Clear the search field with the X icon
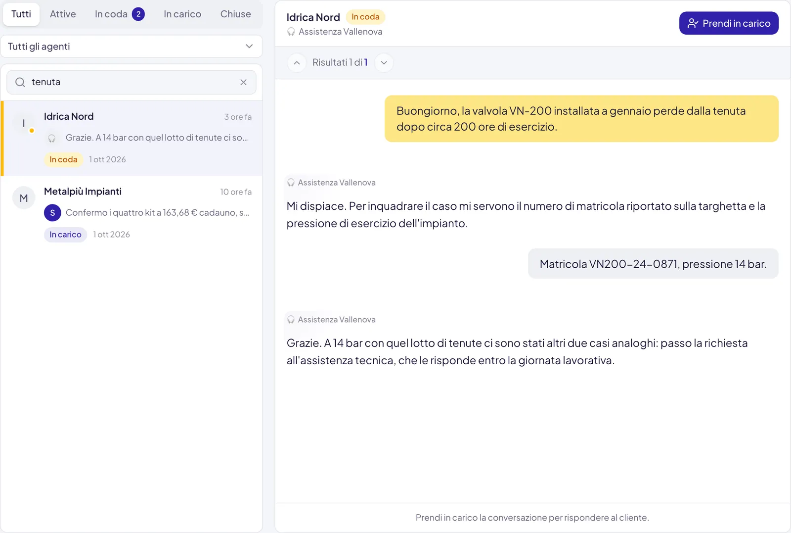Screen dimensions: 791x533 click(243, 82)
